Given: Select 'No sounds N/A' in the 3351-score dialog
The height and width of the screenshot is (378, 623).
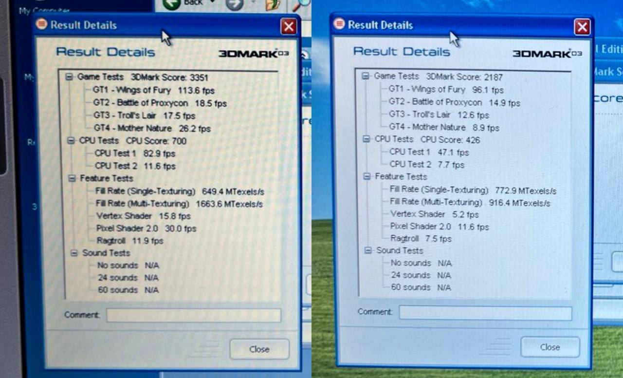Looking at the screenshot, I should pyautogui.click(x=128, y=265).
